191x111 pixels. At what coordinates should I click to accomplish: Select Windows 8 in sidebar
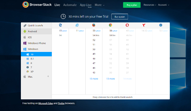[x=36, y=63]
